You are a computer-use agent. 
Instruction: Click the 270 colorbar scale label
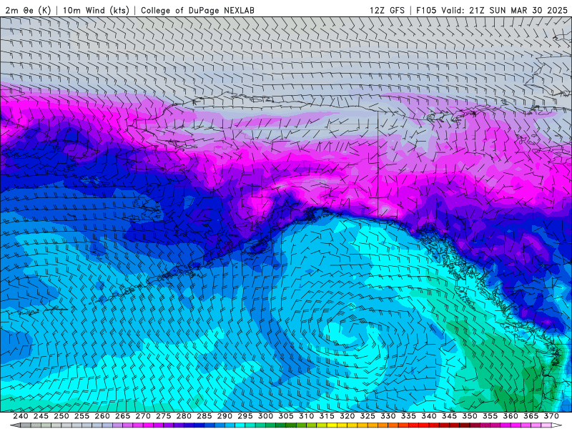(x=143, y=416)
